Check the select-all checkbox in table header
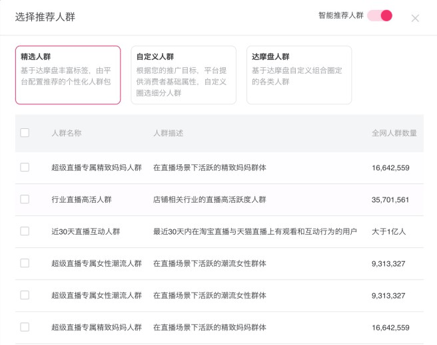 (25, 133)
